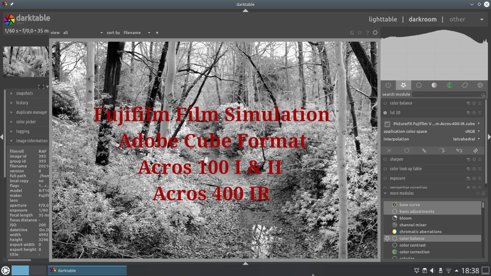Toggle base curve visibility in more modules
This screenshot has width=491, height=276.
coord(432,204)
